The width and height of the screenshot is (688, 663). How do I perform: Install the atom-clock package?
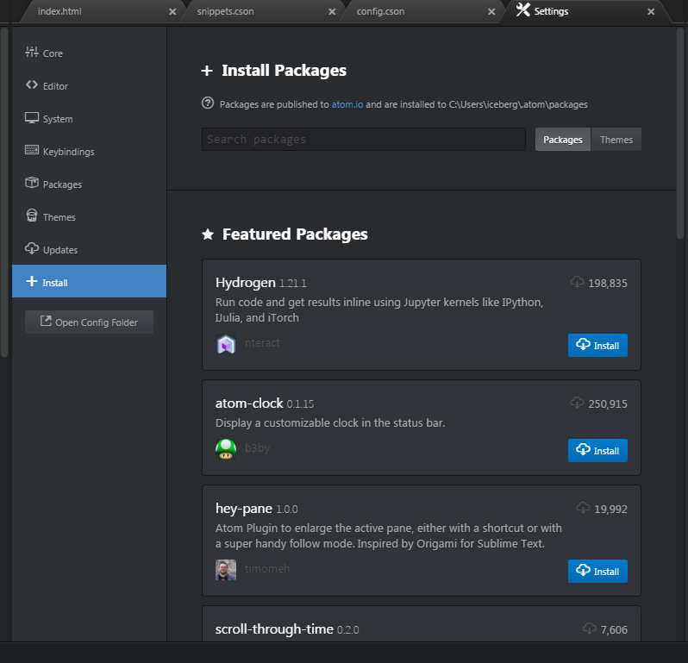coord(597,450)
